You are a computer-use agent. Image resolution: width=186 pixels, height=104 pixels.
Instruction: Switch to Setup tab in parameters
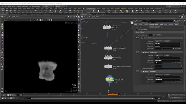click(136, 24)
